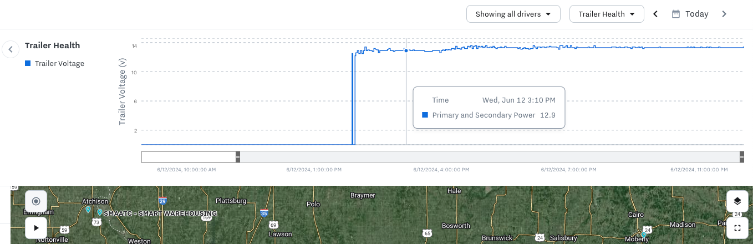Start trip playback with the play button
The width and height of the screenshot is (753, 244).
(36, 227)
